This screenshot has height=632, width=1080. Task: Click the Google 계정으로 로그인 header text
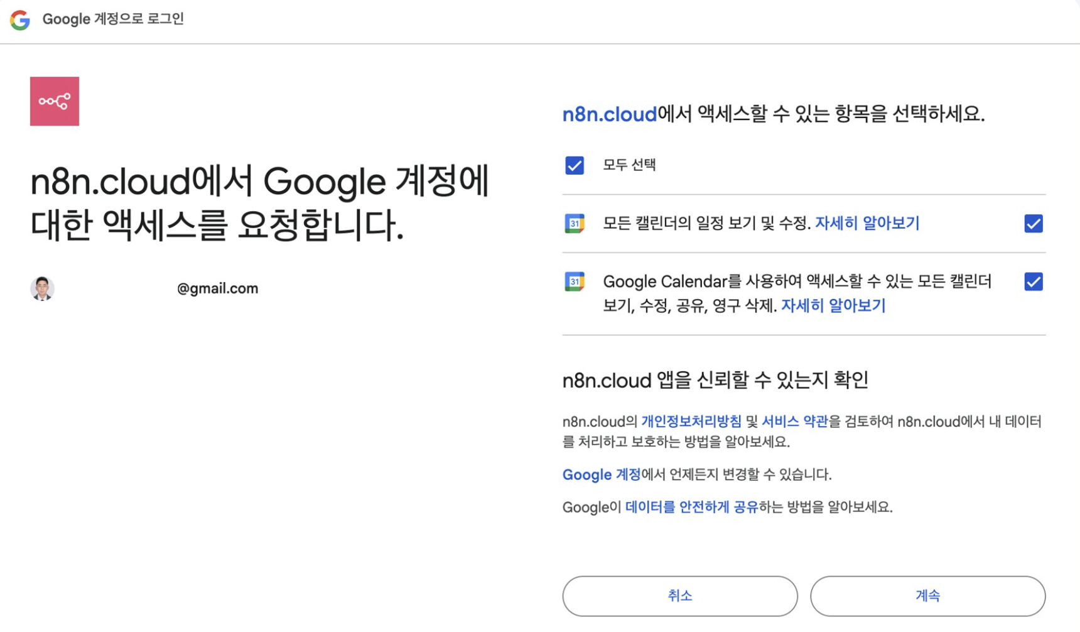tap(113, 19)
